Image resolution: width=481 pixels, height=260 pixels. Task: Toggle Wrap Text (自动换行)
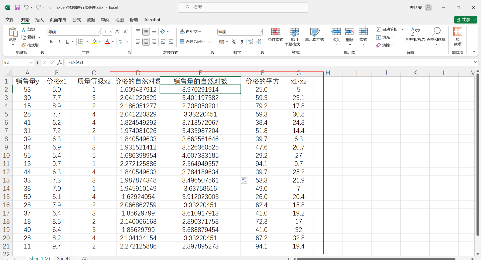tap(191, 31)
